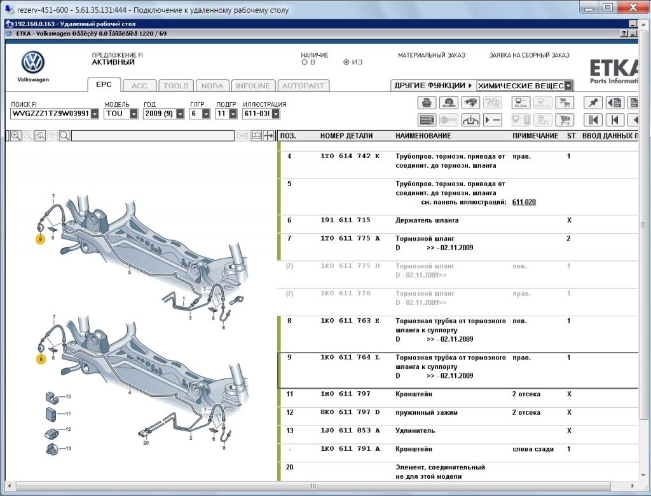Switch to the INFOLINE tab
651x496 pixels.
click(x=253, y=86)
